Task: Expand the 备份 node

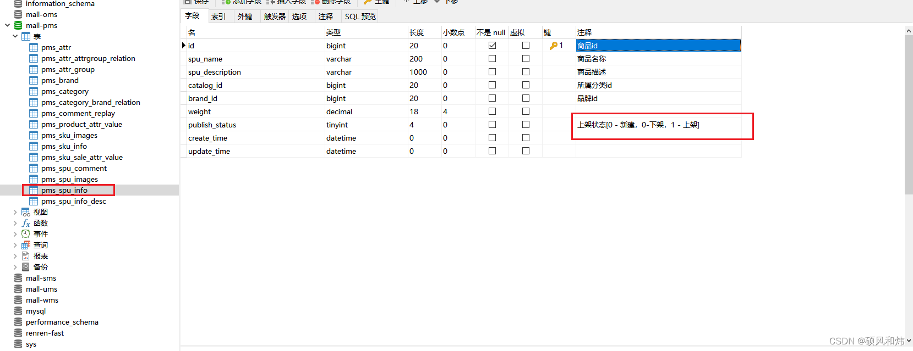Action: click(15, 267)
